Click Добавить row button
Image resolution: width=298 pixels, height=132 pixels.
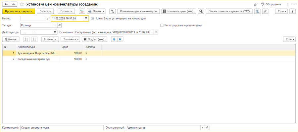pyautogui.click(x=11, y=39)
